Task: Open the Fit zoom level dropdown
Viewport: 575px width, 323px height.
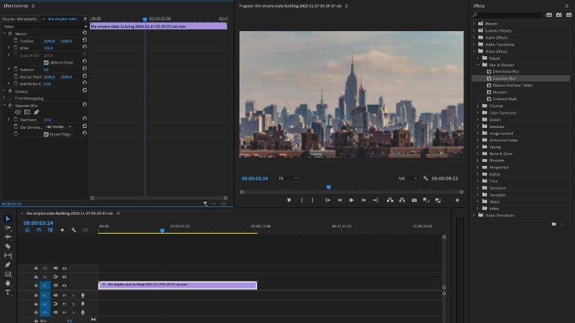Action: [x=288, y=178]
